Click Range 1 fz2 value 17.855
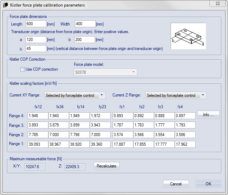Image resolution: width=228 pixels, height=195 pixels. tap(144, 144)
